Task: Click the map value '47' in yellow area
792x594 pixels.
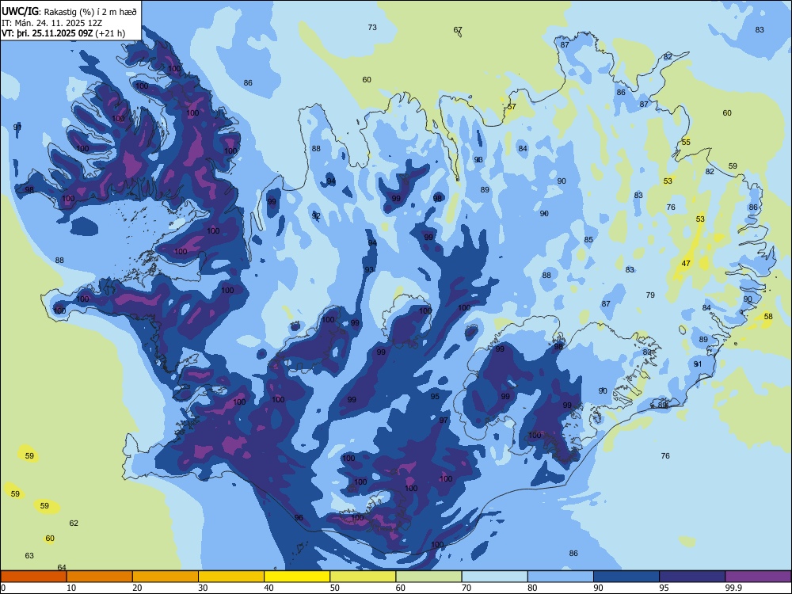Action: click(686, 263)
